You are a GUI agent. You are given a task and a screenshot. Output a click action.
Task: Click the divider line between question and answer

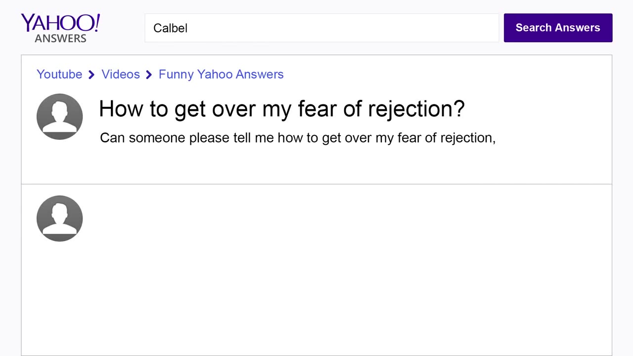click(x=316, y=184)
